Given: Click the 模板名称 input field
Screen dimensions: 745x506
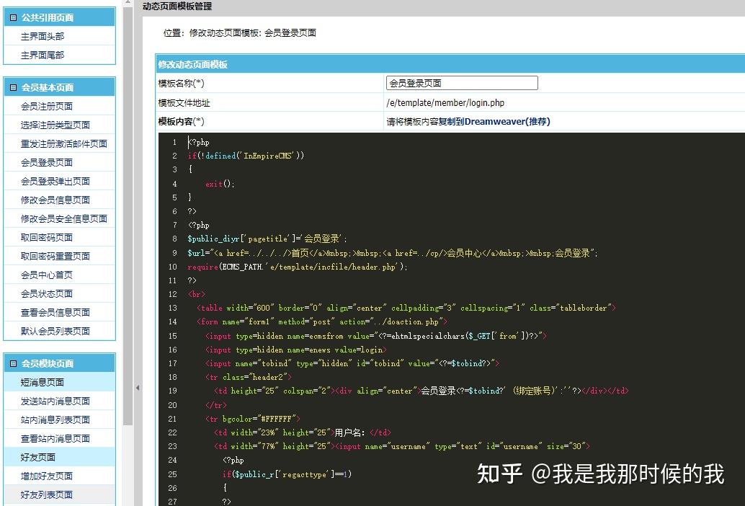Looking at the screenshot, I should click(x=461, y=82).
